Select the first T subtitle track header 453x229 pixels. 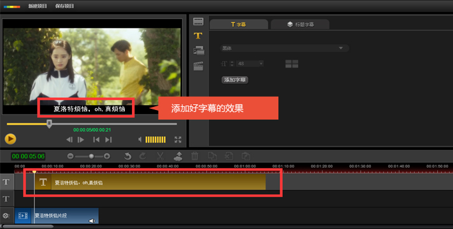coord(6,182)
